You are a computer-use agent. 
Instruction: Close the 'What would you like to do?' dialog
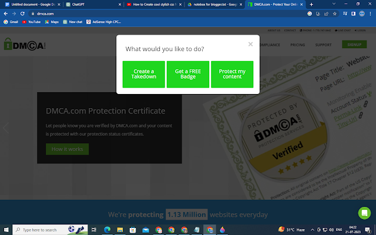(x=250, y=44)
